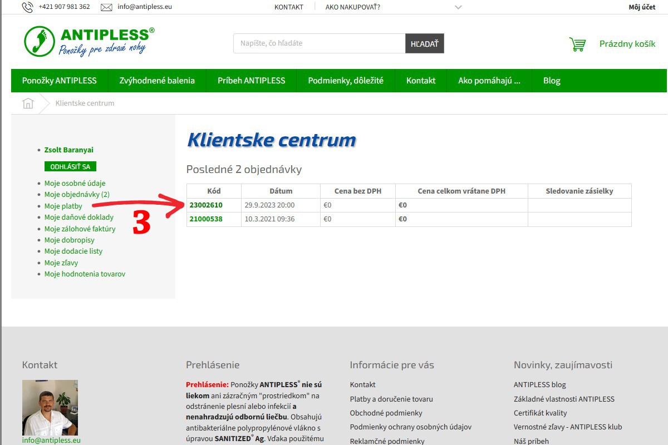Open footer Kontakt link under Informácie
Screen dimensions: 668x445
362,384
